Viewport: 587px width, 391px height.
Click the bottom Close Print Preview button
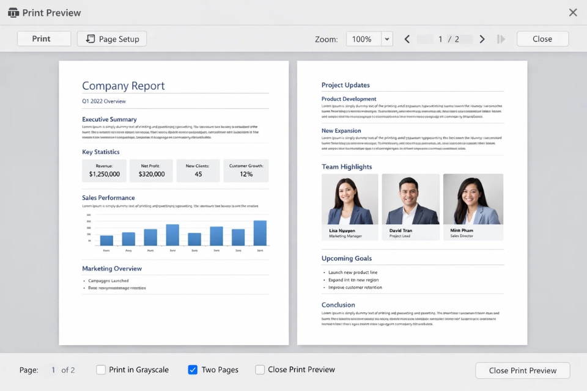522,370
